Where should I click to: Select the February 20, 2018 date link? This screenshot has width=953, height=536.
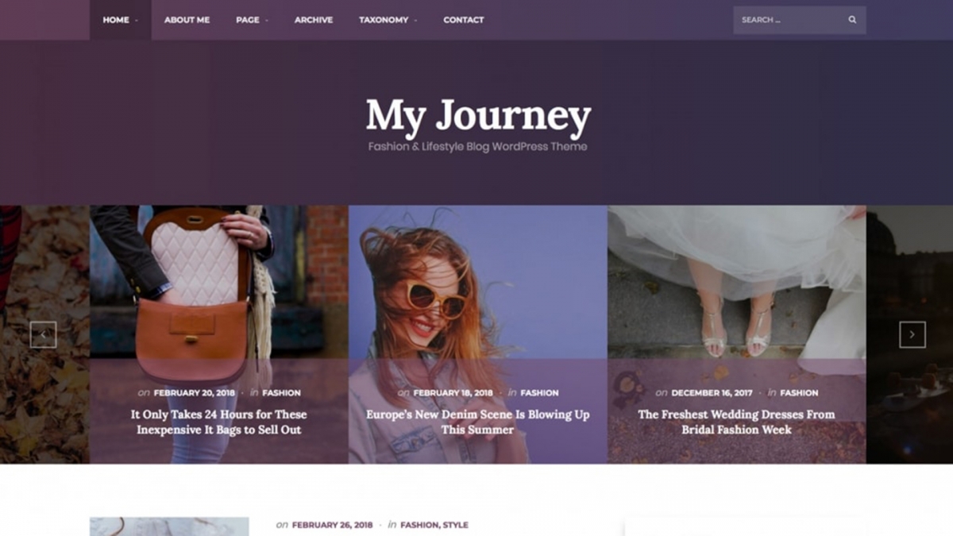point(195,392)
